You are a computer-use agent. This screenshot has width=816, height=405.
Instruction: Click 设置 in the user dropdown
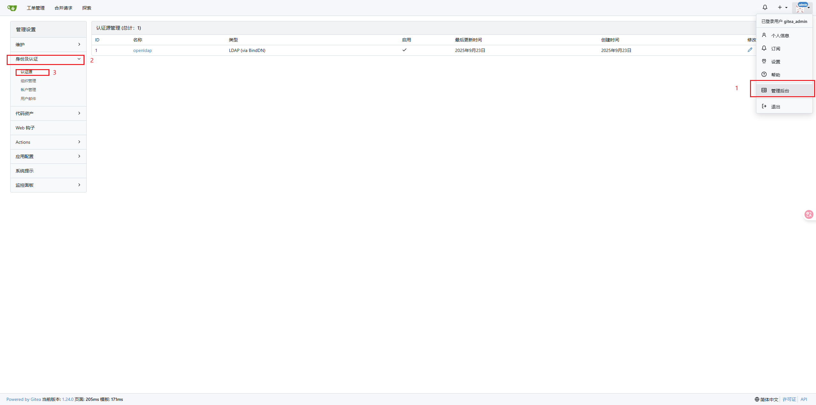tap(775, 61)
